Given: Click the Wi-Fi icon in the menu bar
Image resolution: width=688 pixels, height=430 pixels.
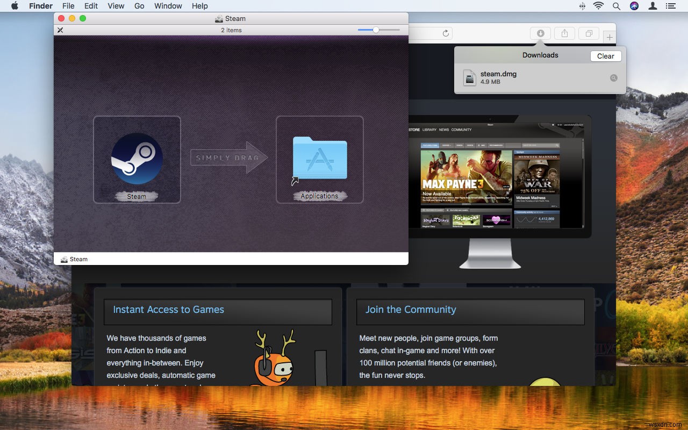Looking at the screenshot, I should (x=598, y=6).
